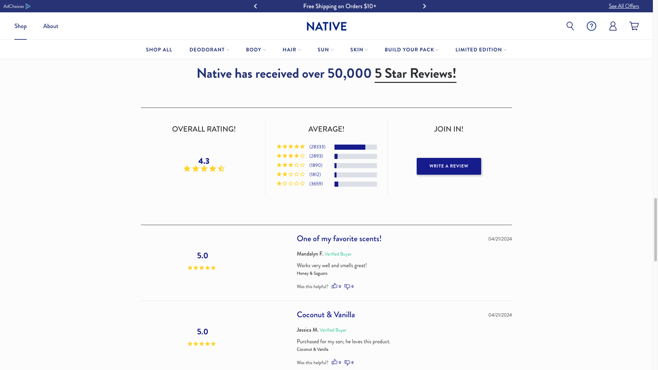Thumbs down Mandalyn F.'s review
The height and width of the screenshot is (370, 658).
347,286
